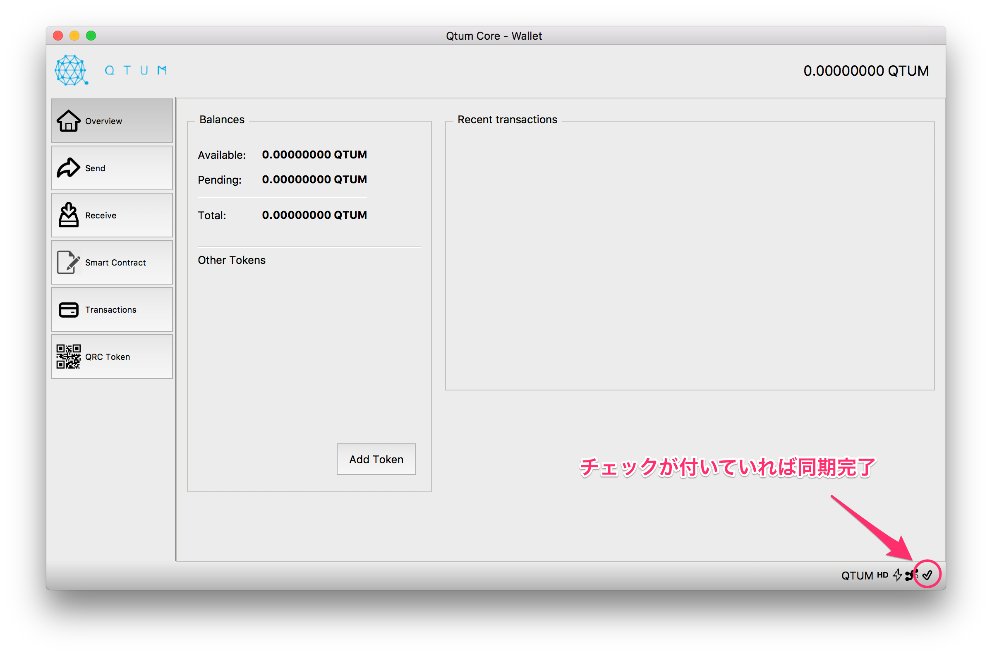Open the QRC Token page

click(x=112, y=357)
